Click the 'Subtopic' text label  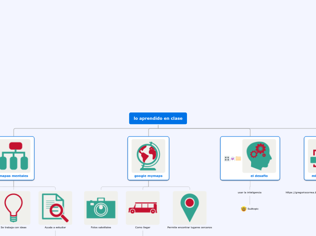pos(253,209)
